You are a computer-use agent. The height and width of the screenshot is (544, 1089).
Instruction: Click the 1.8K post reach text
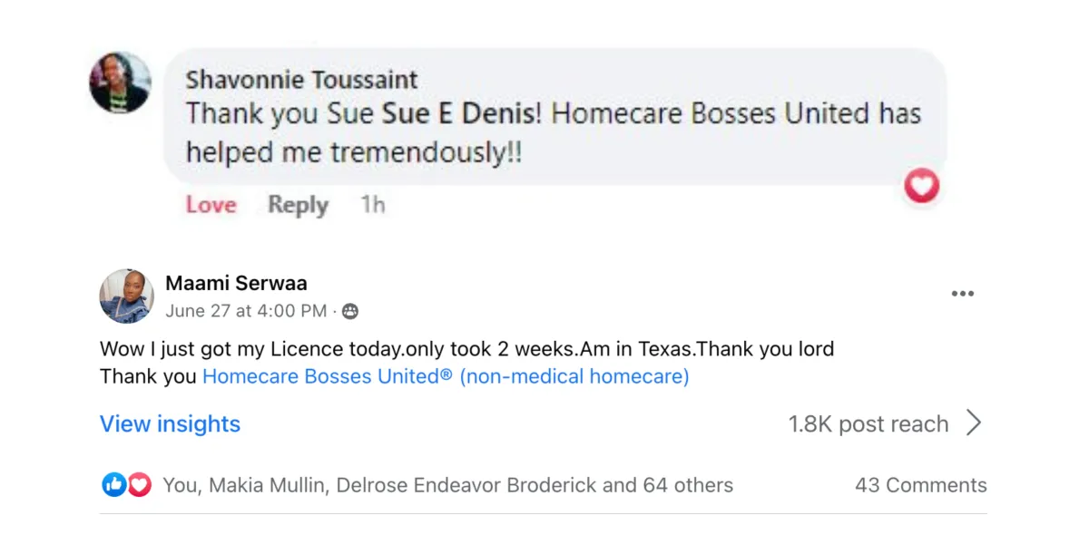[868, 424]
